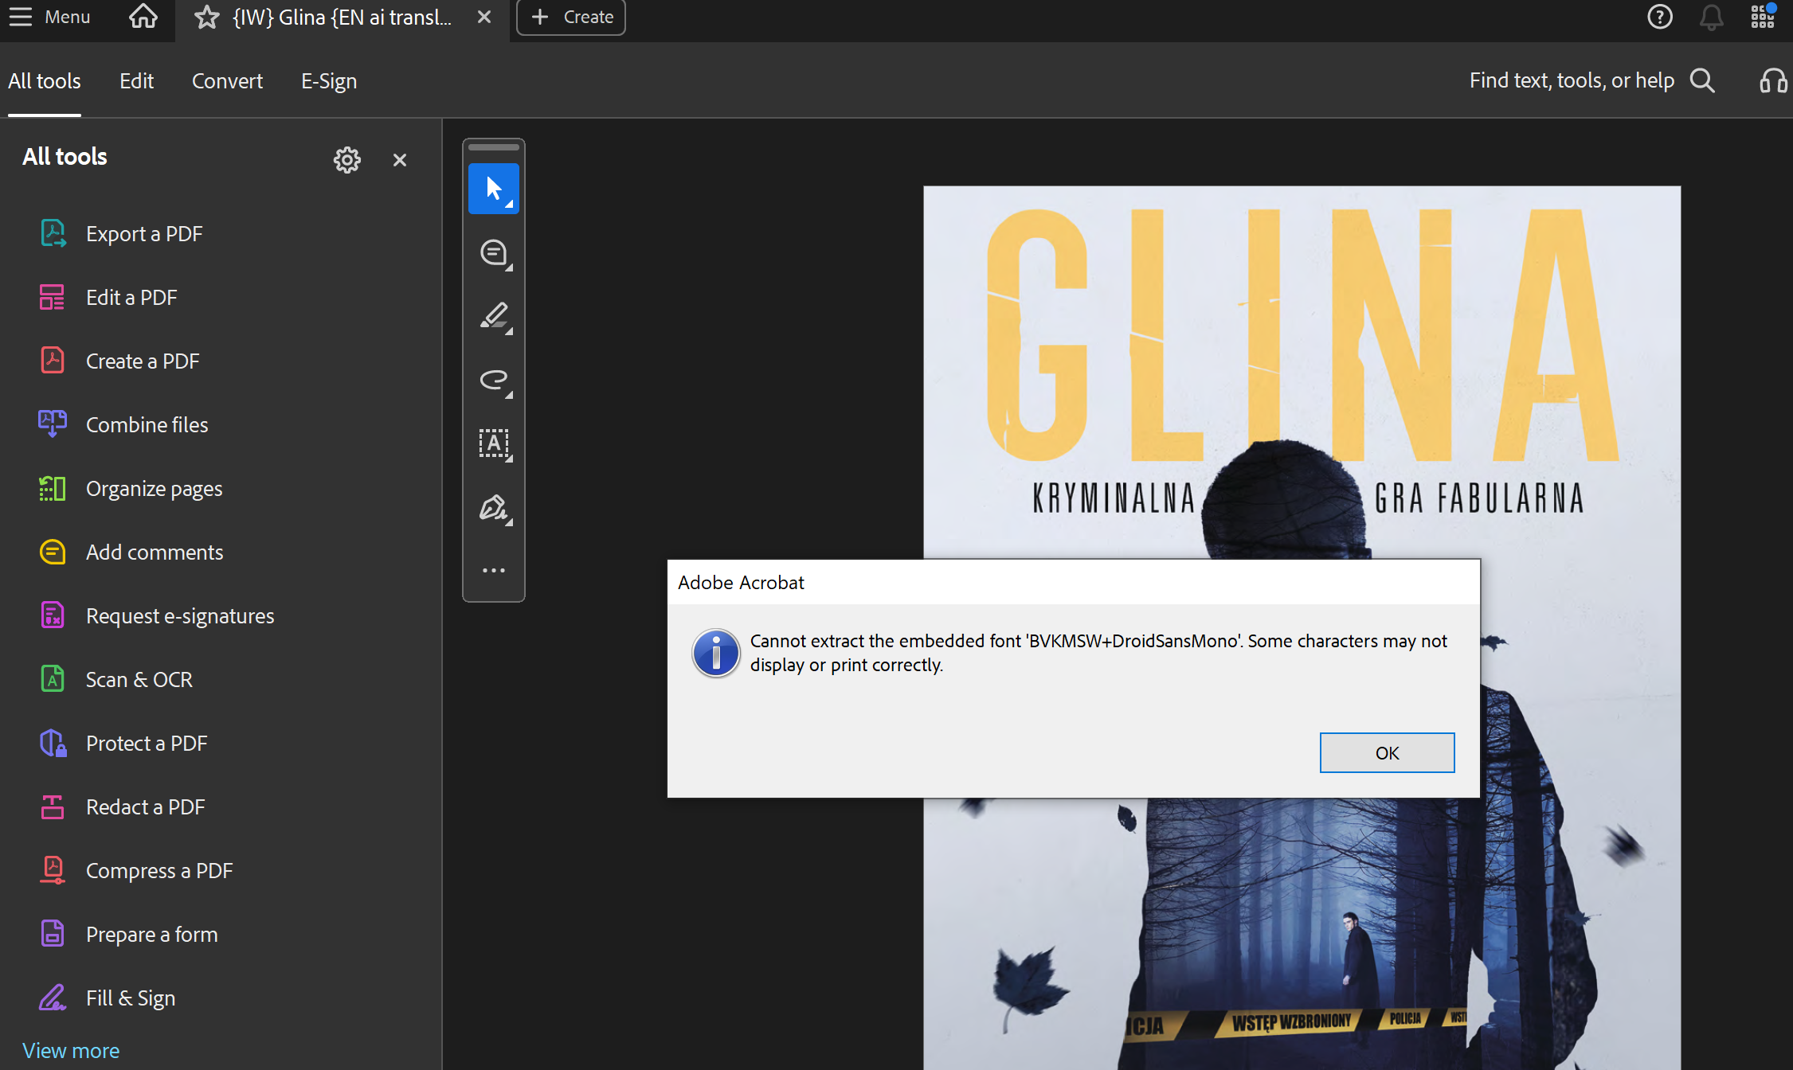Click OK in the Adobe Acrobat dialog
The height and width of the screenshot is (1070, 1793).
click(x=1388, y=752)
